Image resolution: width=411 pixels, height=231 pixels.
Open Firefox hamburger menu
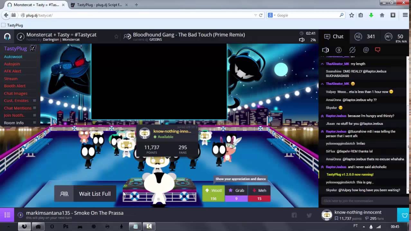pos(405,15)
